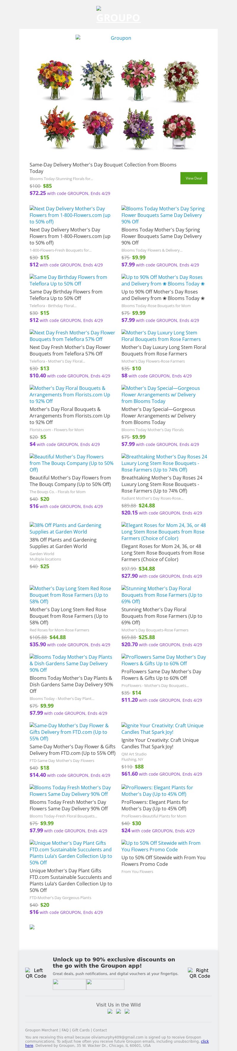The image size is (237, 1051).
Task: Open the middle social media icon
Action: click(118, 1012)
